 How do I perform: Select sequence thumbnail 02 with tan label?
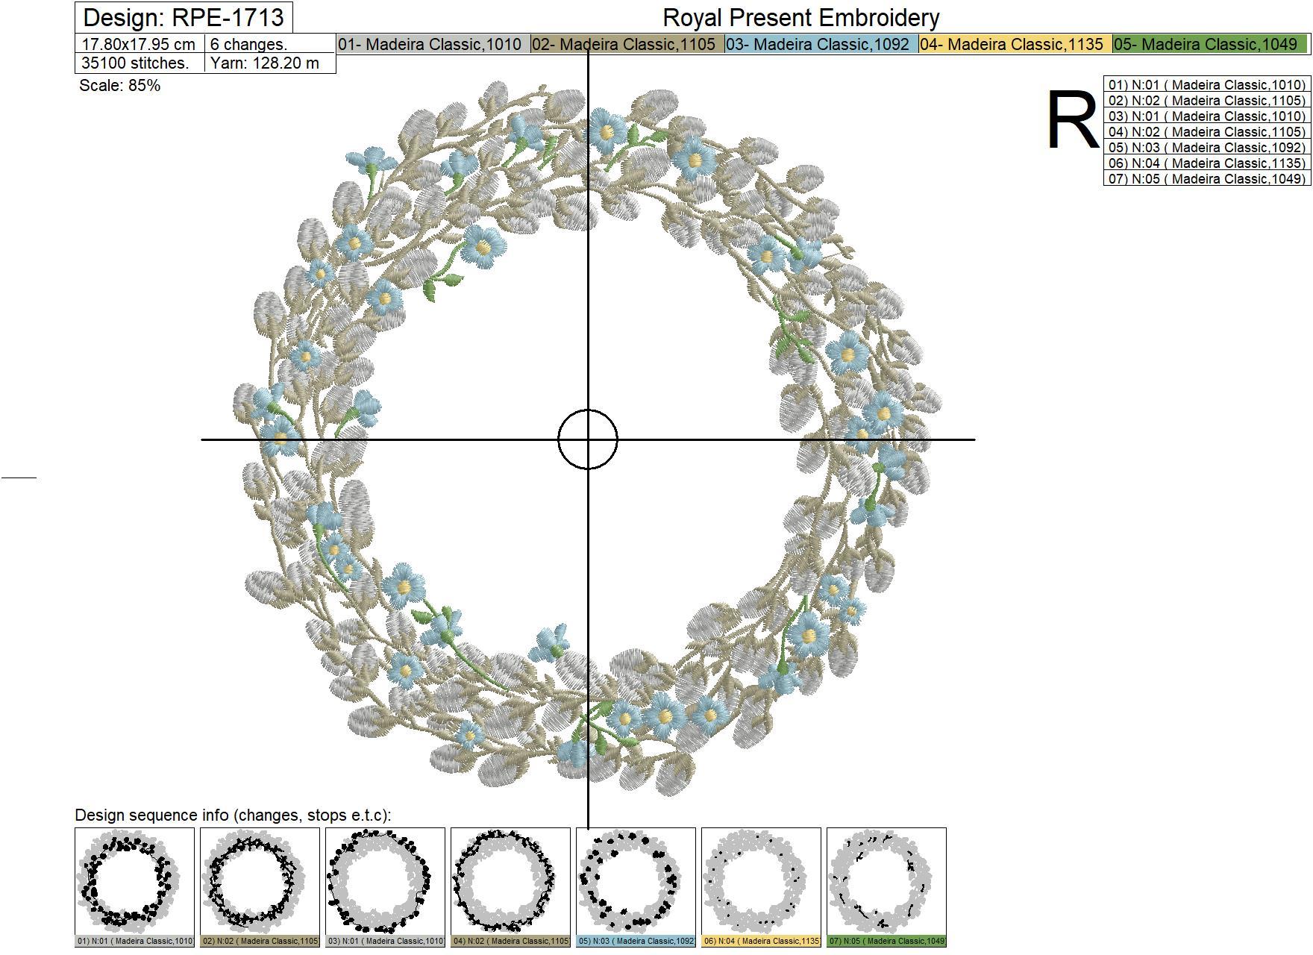click(260, 882)
